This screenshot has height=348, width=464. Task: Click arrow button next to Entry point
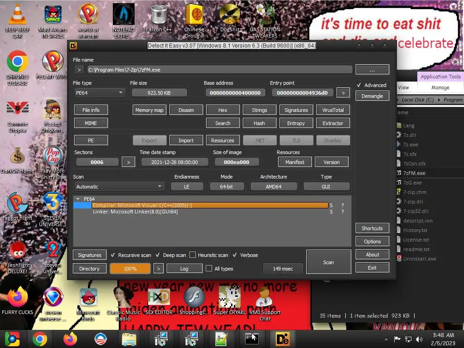click(343, 92)
